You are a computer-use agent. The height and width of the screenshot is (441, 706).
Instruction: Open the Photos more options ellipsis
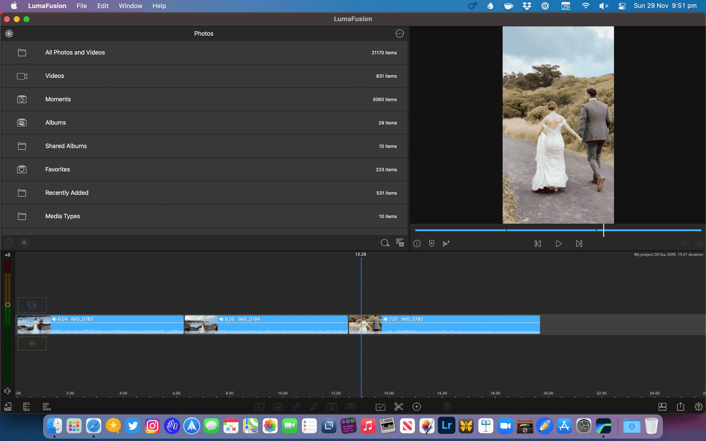400,33
